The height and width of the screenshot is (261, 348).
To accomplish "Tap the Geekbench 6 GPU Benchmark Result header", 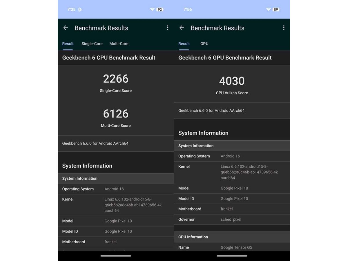I will 225,58.
